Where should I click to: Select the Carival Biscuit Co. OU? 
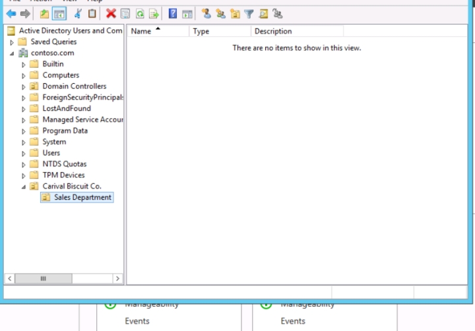tap(72, 186)
